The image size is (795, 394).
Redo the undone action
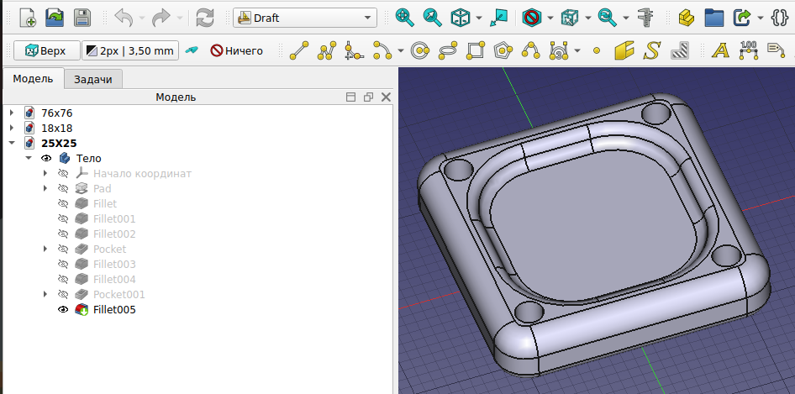(161, 18)
